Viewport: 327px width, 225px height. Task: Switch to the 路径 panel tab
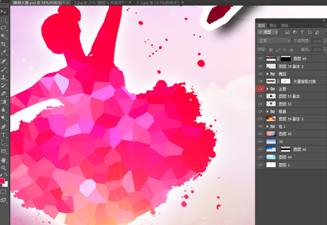273,25
